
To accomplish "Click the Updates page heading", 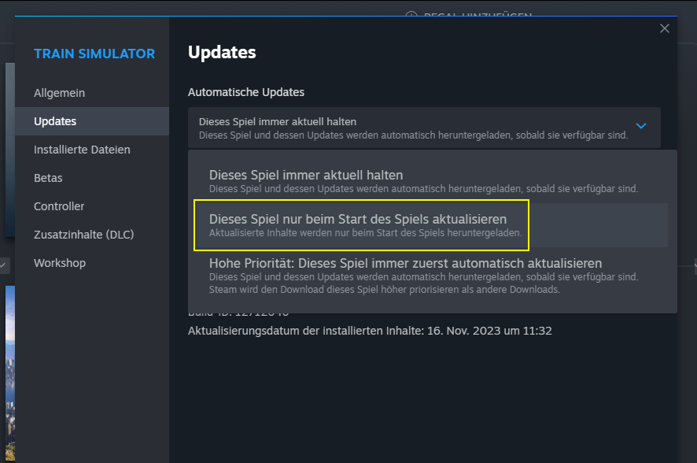I will pos(222,53).
